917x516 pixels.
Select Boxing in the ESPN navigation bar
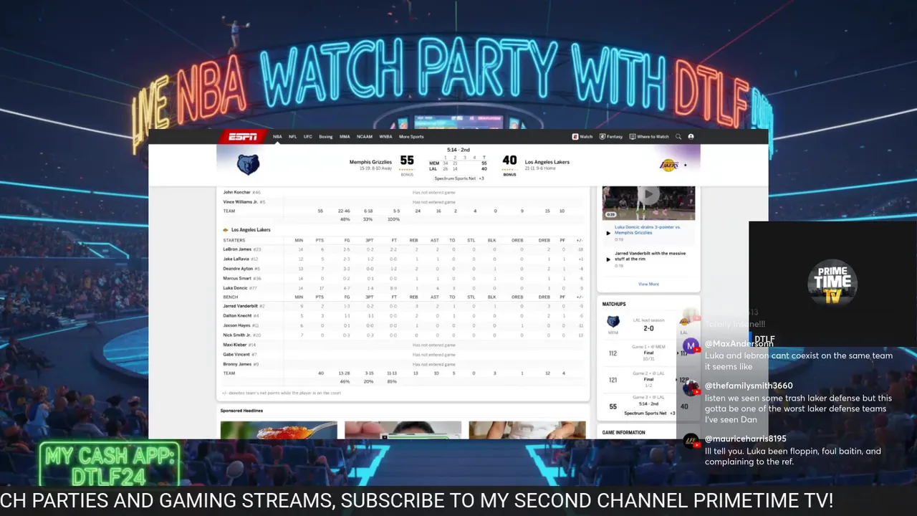tap(326, 136)
